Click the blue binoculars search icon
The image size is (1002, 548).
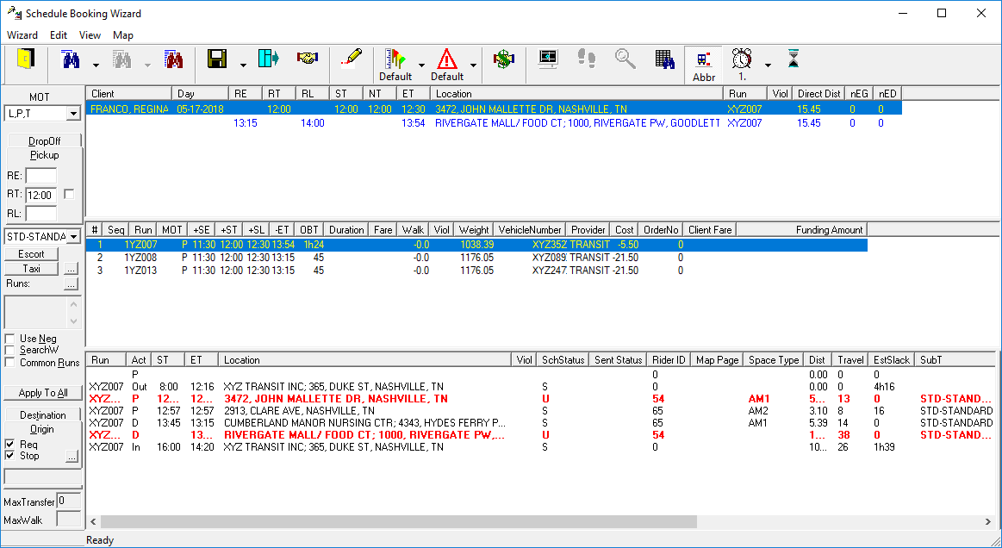click(71, 59)
